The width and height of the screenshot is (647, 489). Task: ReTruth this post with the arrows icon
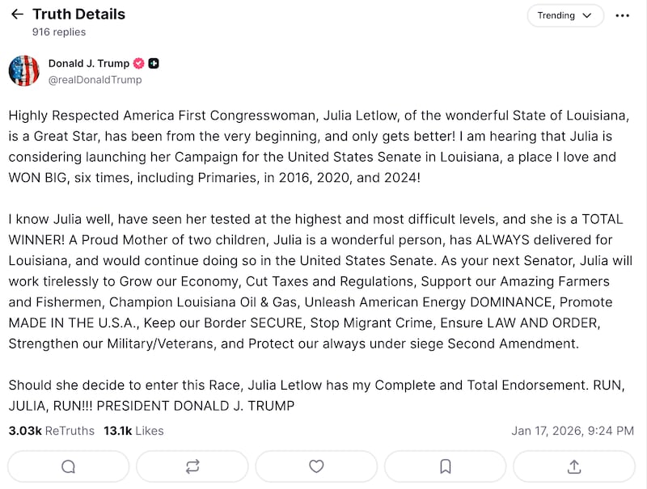[x=192, y=466]
